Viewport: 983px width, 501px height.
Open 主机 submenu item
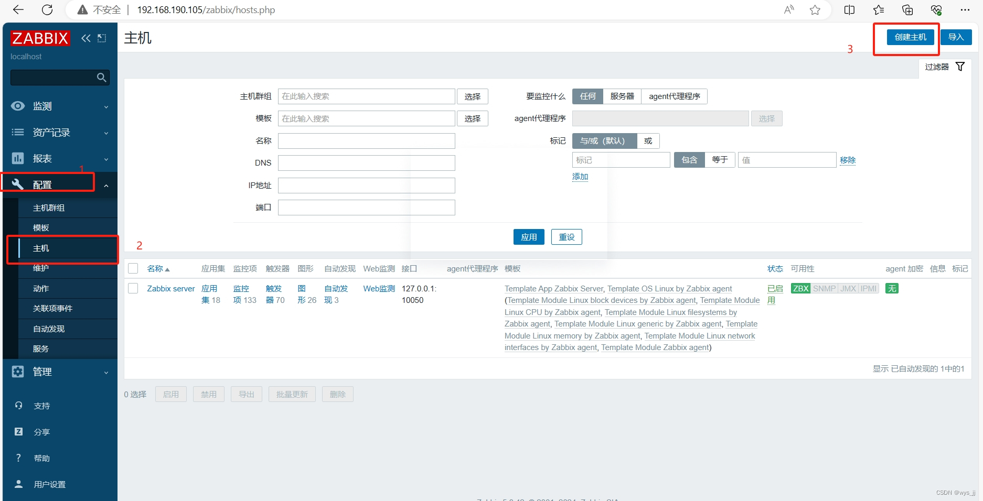click(x=68, y=248)
